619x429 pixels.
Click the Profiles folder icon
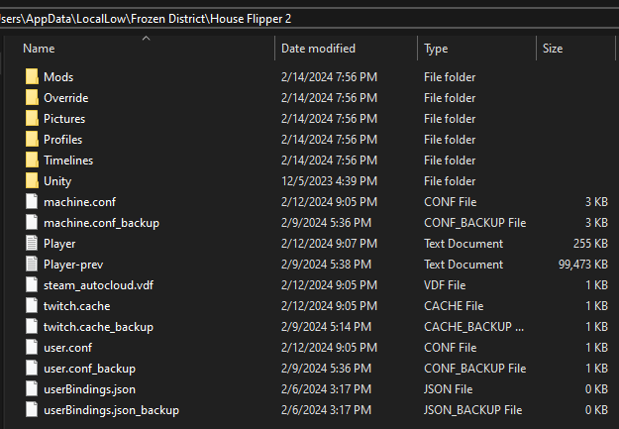coord(32,140)
